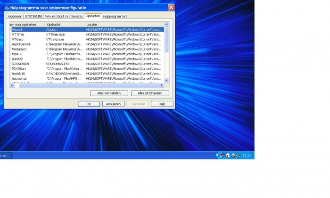Switch to the Boot.ini tab

(63, 16)
